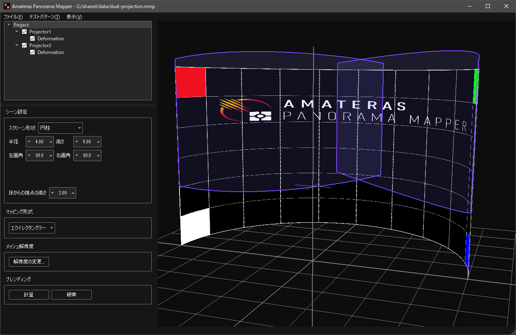
Task: Decrease 床からの視点の高さ with left arrow
Action: 52,193
